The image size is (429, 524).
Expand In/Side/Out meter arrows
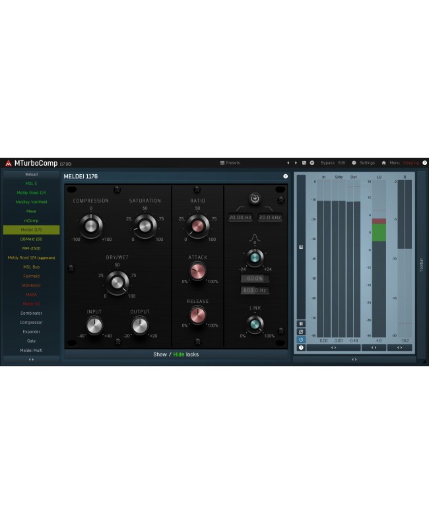[x=333, y=348]
